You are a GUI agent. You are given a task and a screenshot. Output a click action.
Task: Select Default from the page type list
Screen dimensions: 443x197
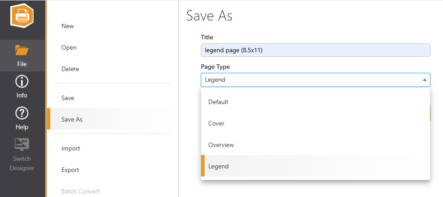coord(315,102)
